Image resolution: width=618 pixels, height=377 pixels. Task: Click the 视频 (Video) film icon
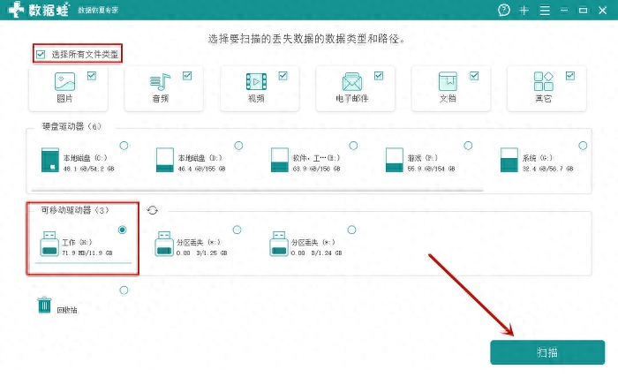coord(256,82)
